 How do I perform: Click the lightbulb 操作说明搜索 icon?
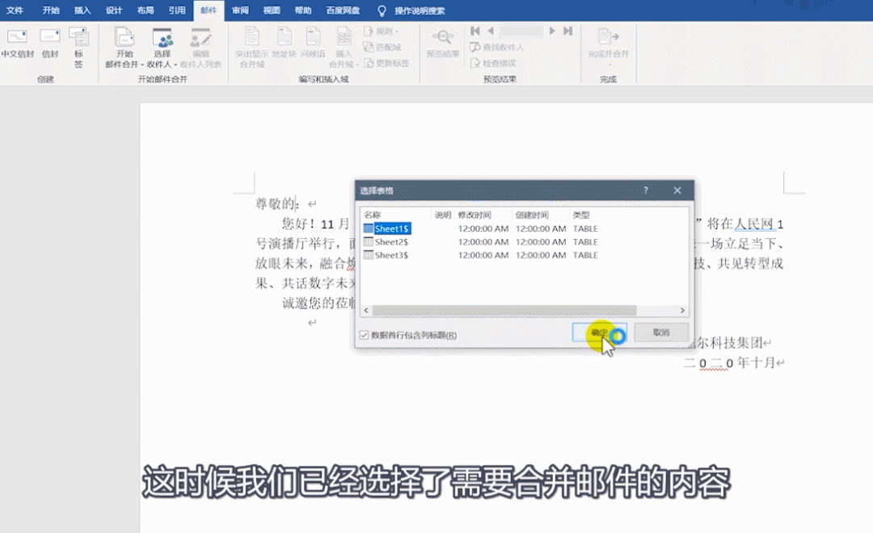coord(382,11)
